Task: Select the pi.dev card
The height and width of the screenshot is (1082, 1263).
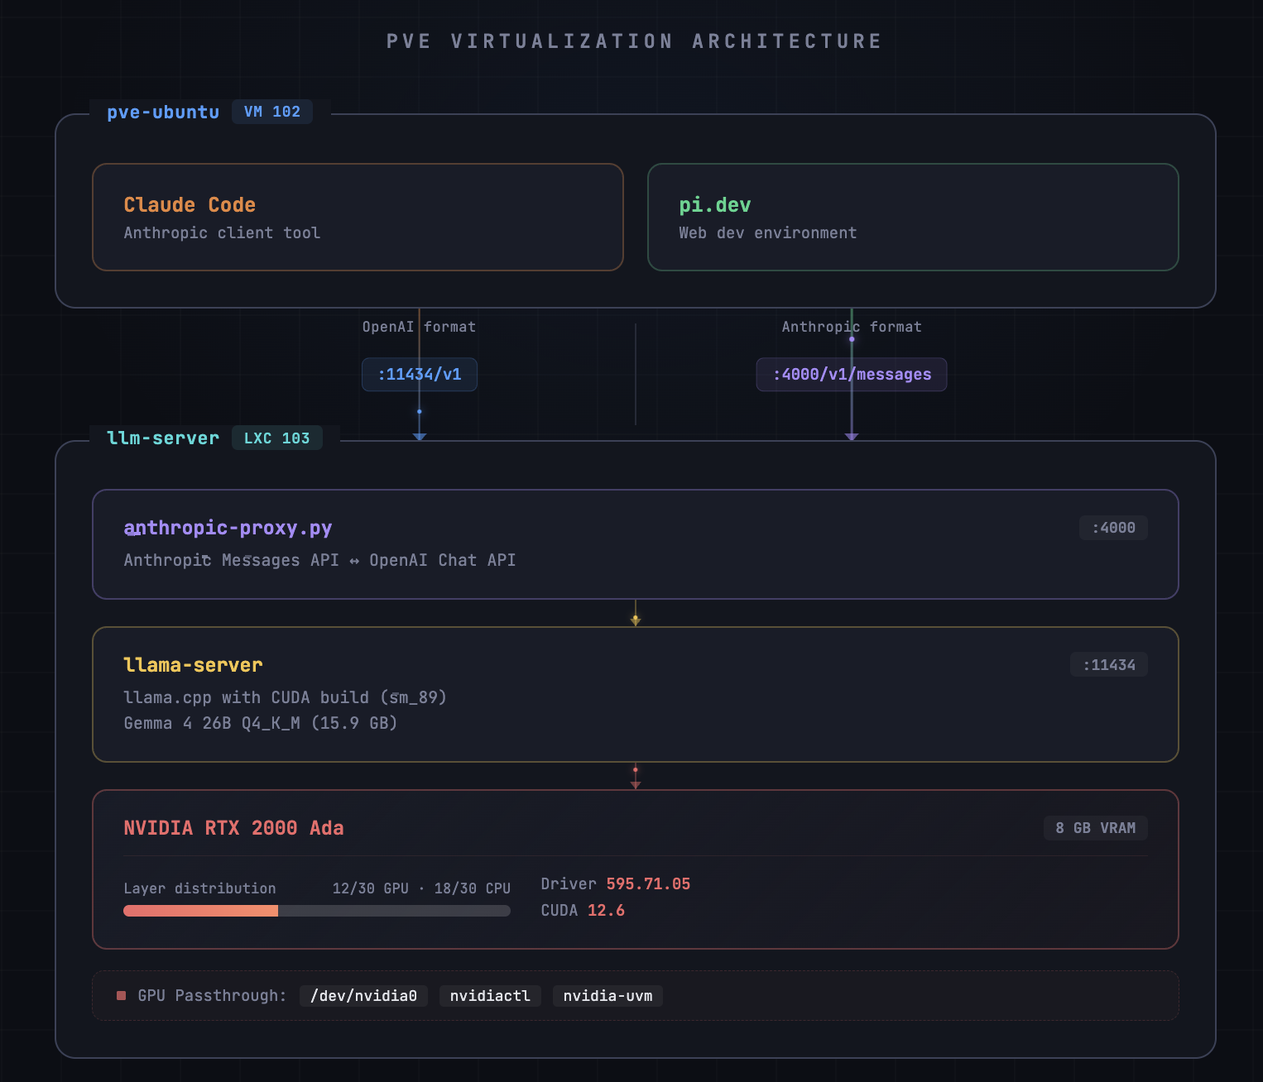Action: pos(913,217)
